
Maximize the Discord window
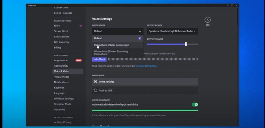[232, 6]
